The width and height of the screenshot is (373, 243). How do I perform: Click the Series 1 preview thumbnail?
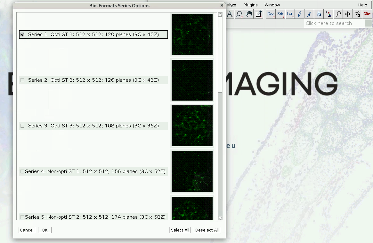(x=192, y=34)
